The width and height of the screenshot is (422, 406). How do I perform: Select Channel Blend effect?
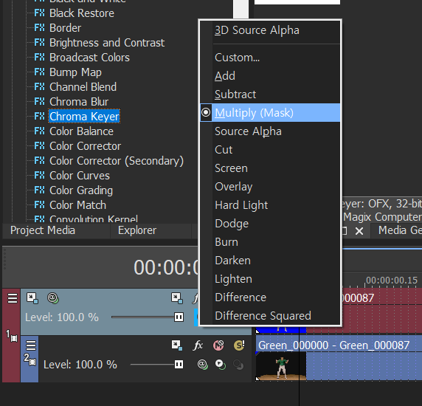[83, 87]
